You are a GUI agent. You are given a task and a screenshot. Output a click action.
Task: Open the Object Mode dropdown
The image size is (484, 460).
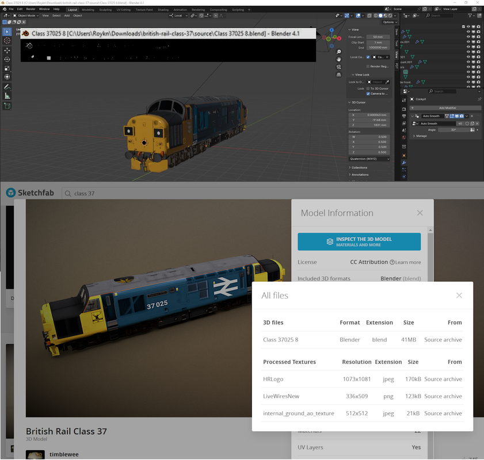pos(26,16)
